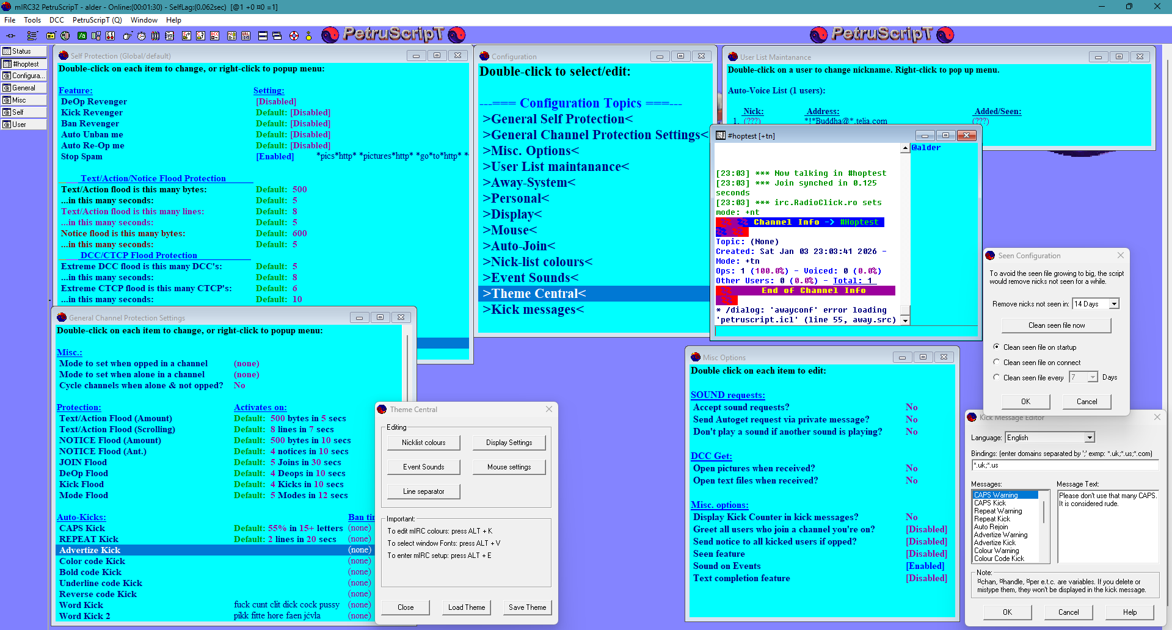Click the Display Settings button
Viewport: 1172px width, 630px height.
(509, 443)
